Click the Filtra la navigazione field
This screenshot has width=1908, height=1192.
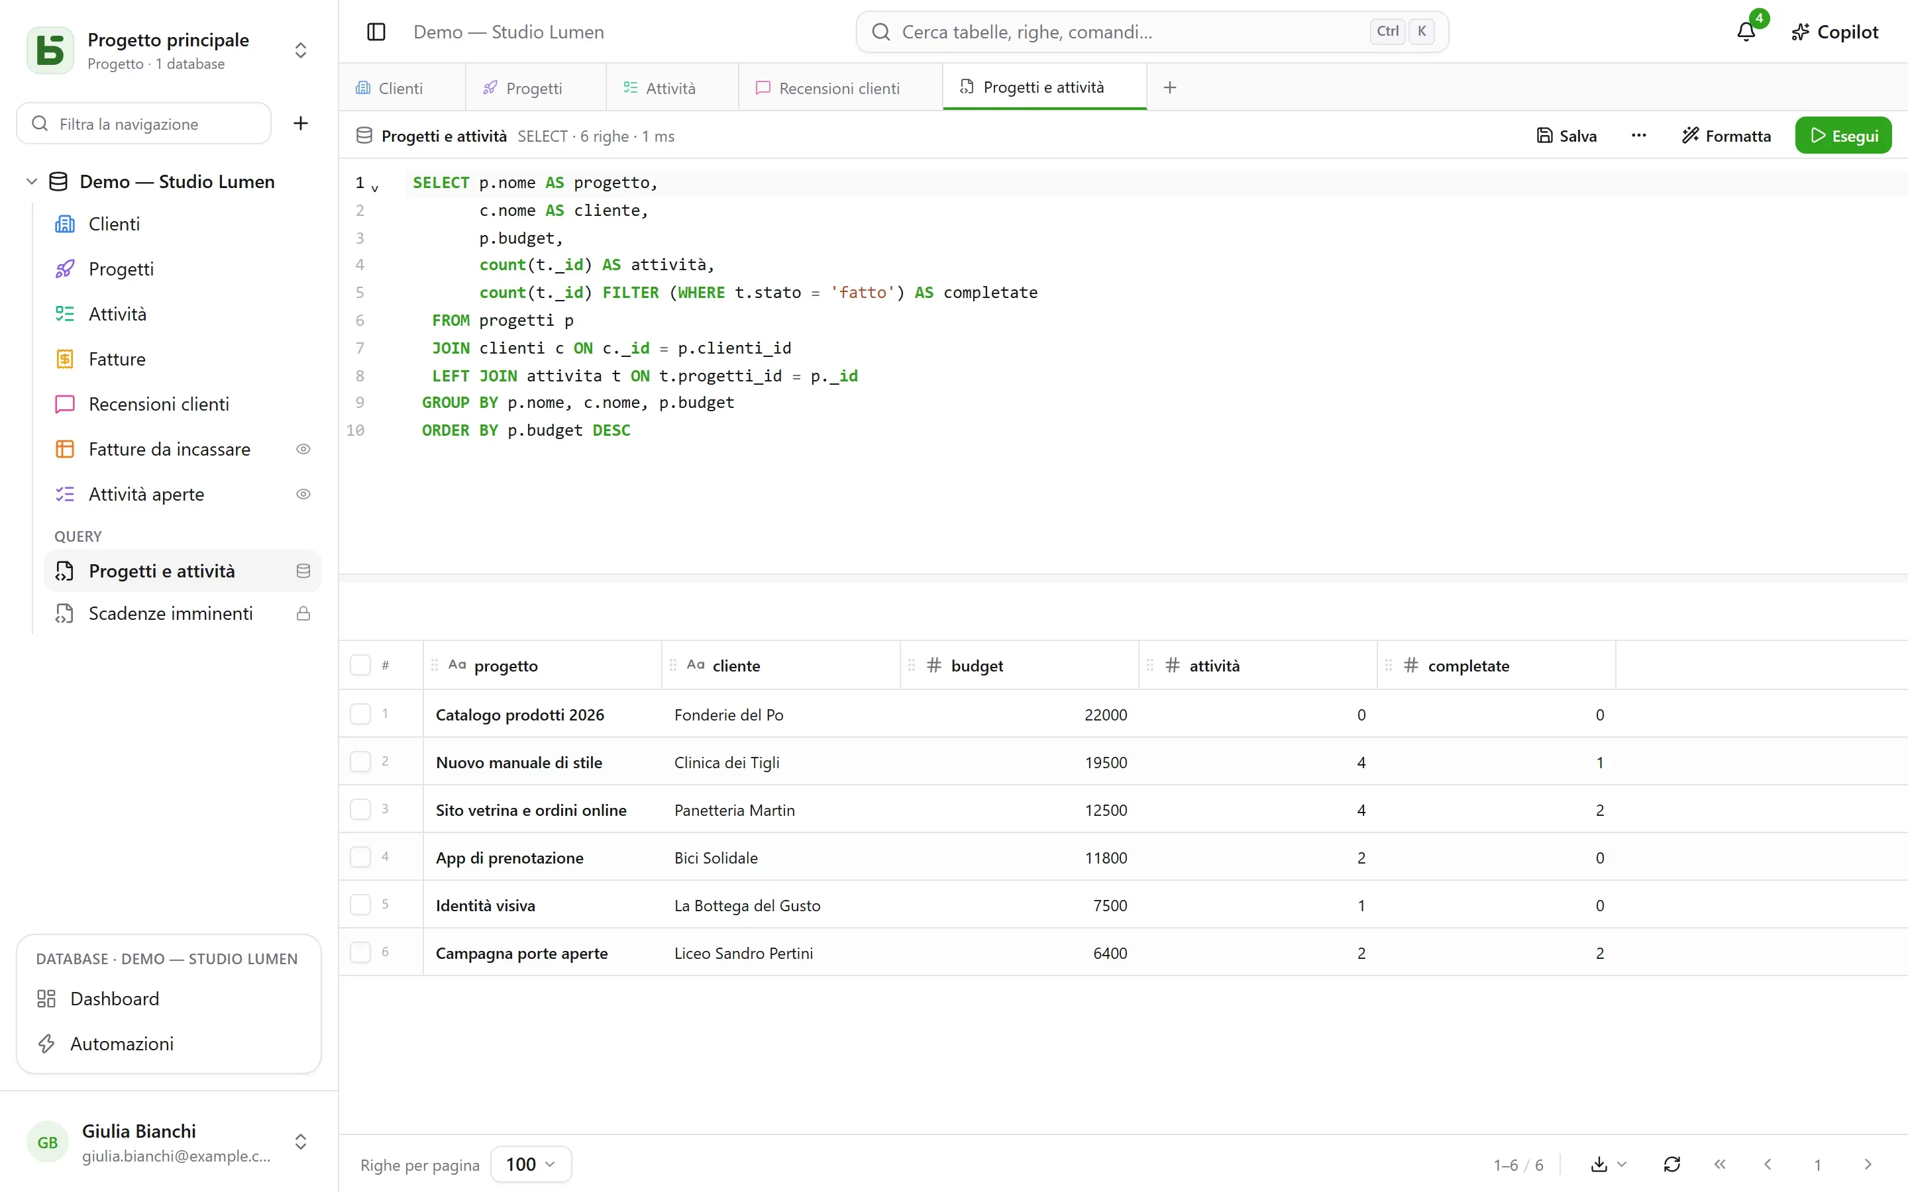(x=144, y=123)
